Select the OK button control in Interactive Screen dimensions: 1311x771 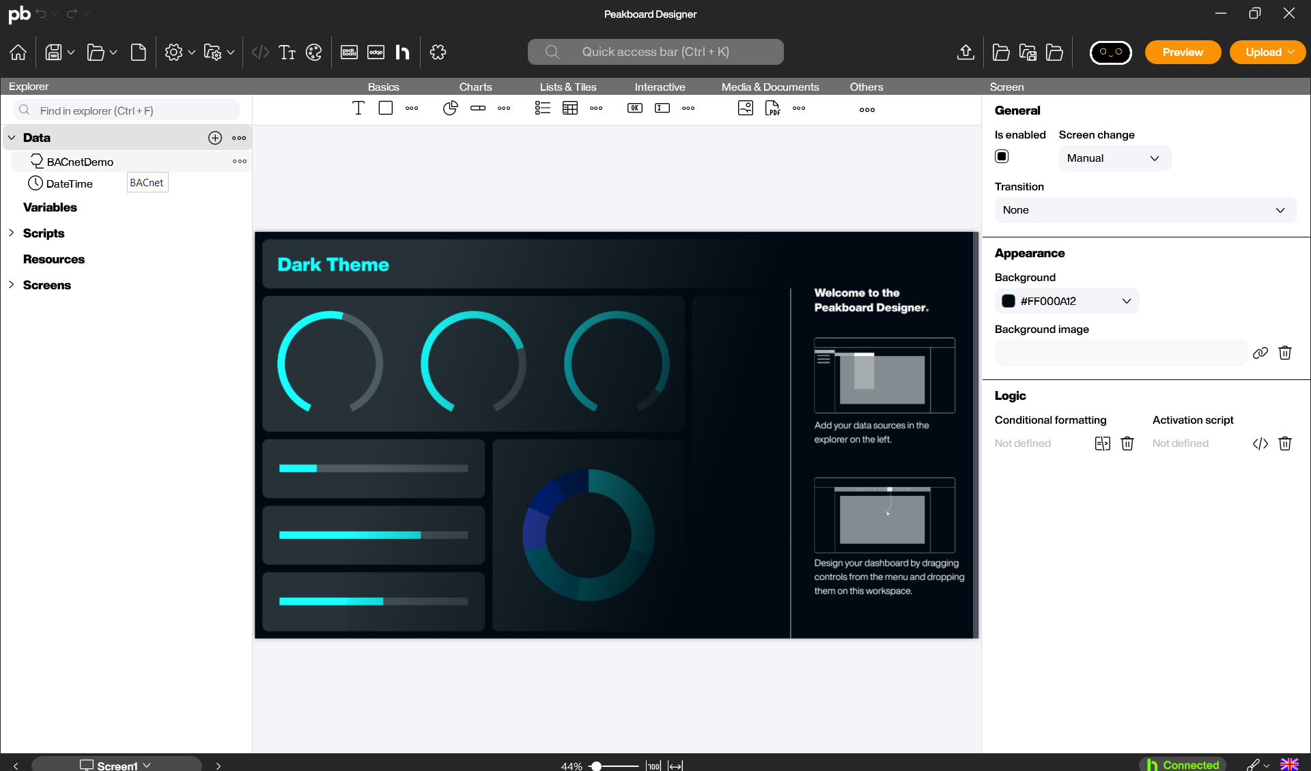pyautogui.click(x=635, y=108)
